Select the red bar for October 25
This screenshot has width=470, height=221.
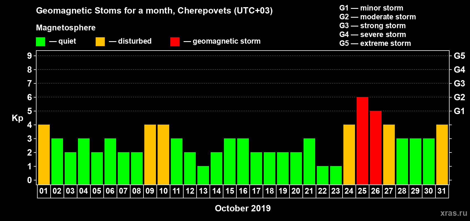pos(362,141)
